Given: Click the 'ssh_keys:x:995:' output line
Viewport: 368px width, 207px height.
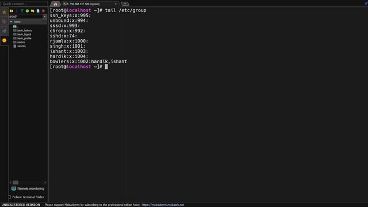Looking at the screenshot, I should click(70, 16).
